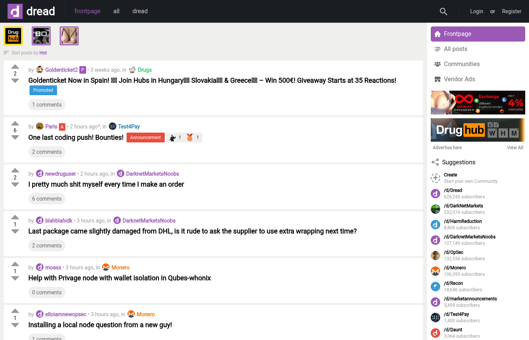The width and height of the screenshot is (529, 340).
Task: Open '1 comments' on Goldenticket post
Action: coord(47,105)
